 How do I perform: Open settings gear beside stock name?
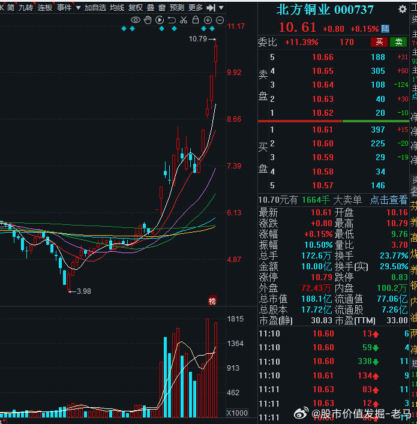tap(403, 10)
